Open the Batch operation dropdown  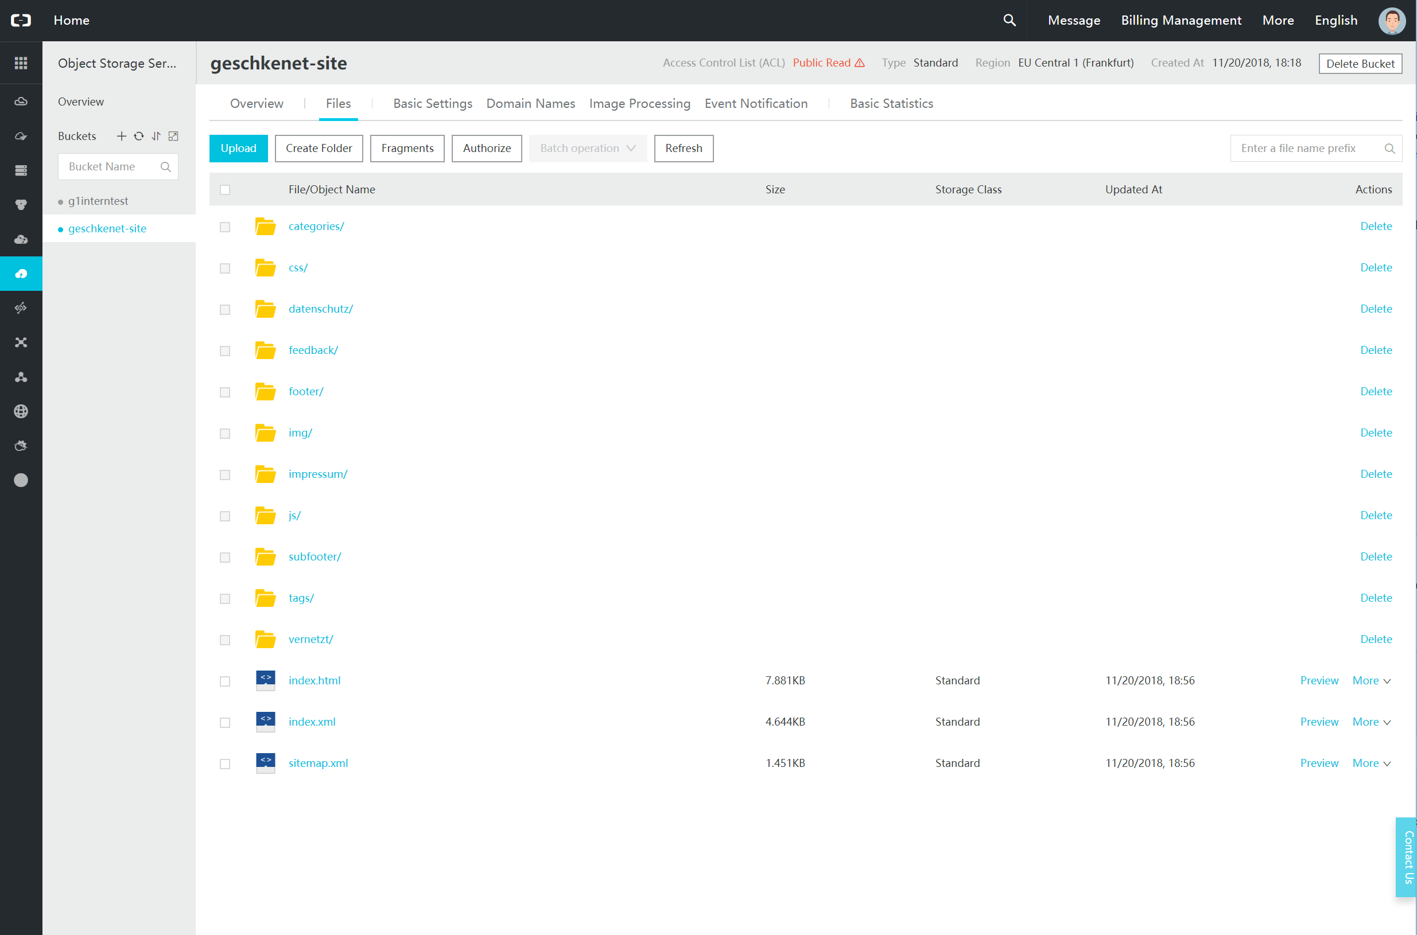pyautogui.click(x=588, y=149)
